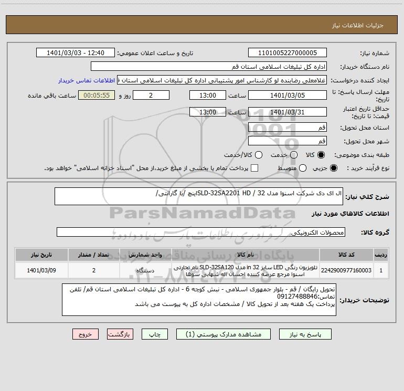Click the شماره نیاز field 1101005227000005

click(288, 53)
